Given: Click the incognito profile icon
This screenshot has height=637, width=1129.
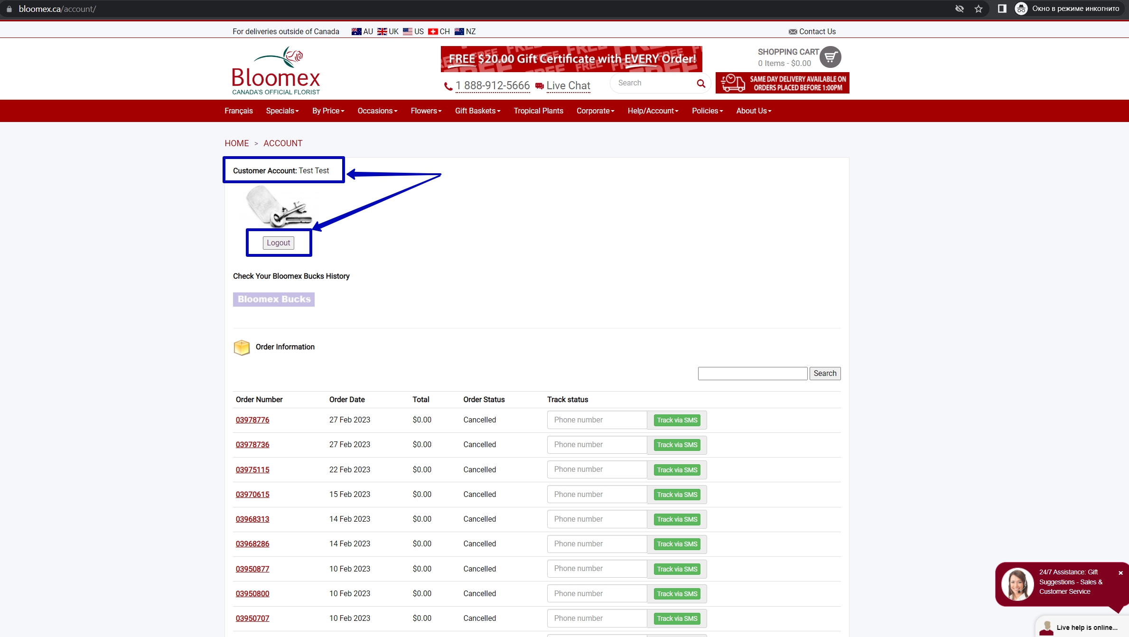Looking at the screenshot, I should (x=1021, y=9).
